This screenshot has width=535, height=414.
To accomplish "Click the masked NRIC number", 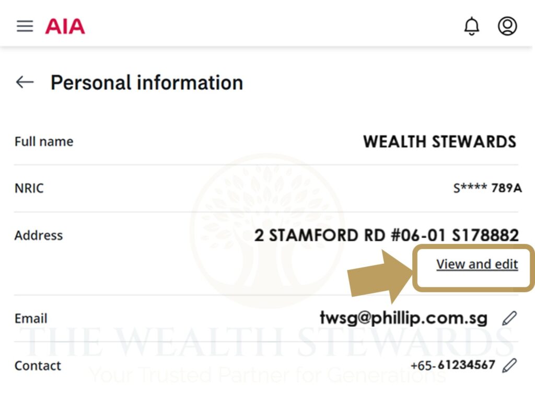I will coord(487,188).
